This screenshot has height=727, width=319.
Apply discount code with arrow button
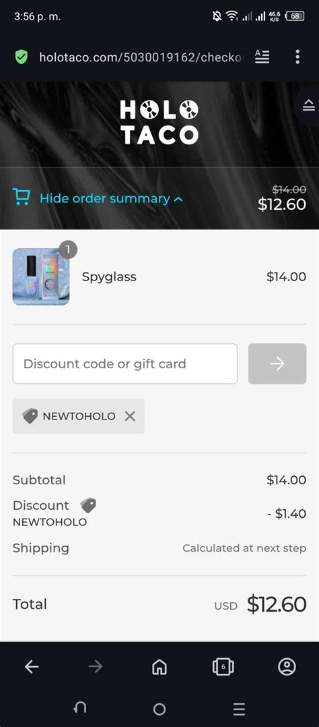pyautogui.click(x=277, y=363)
